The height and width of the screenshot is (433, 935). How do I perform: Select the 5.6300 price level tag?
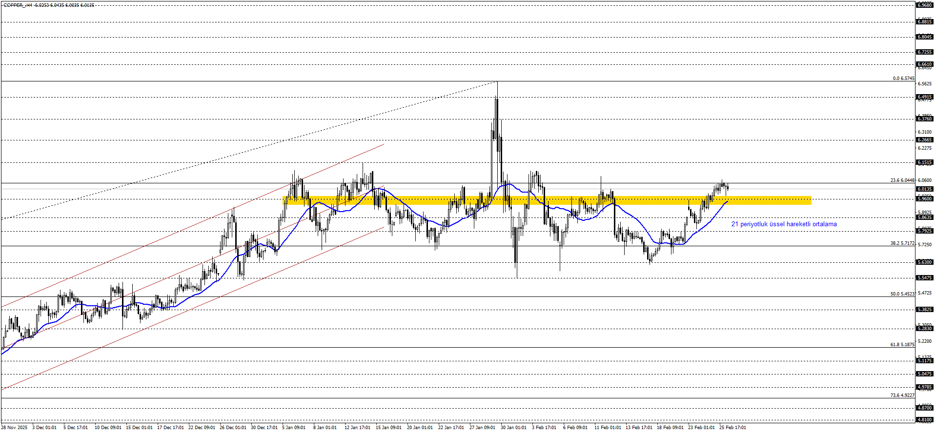pos(924,262)
